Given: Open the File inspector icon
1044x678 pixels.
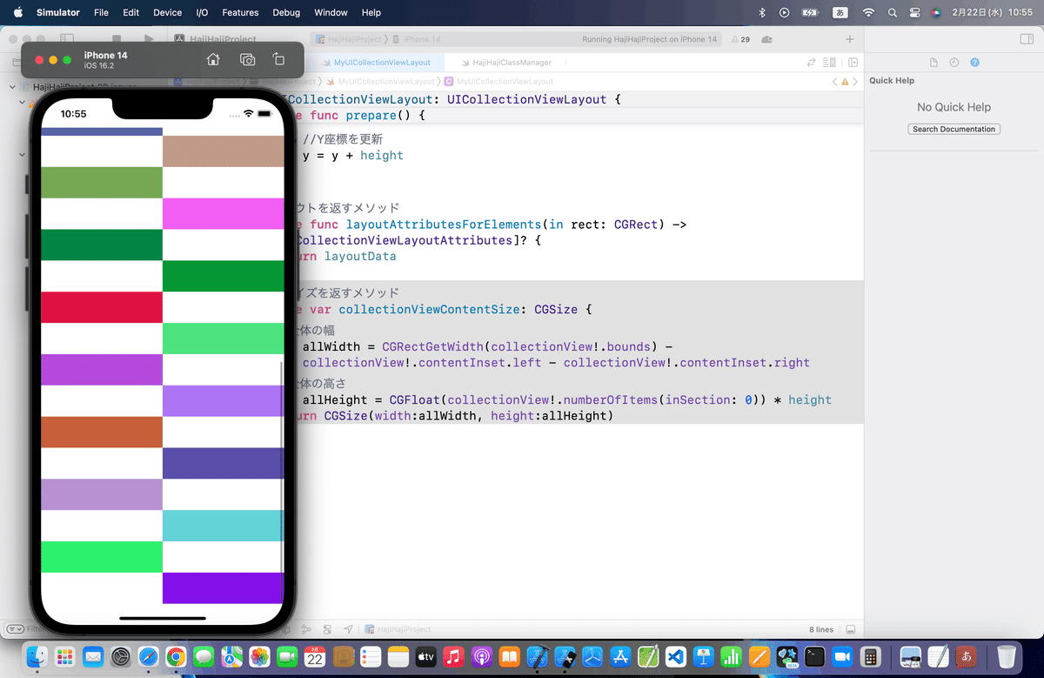Looking at the screenshot, I should tap(934, 63).
